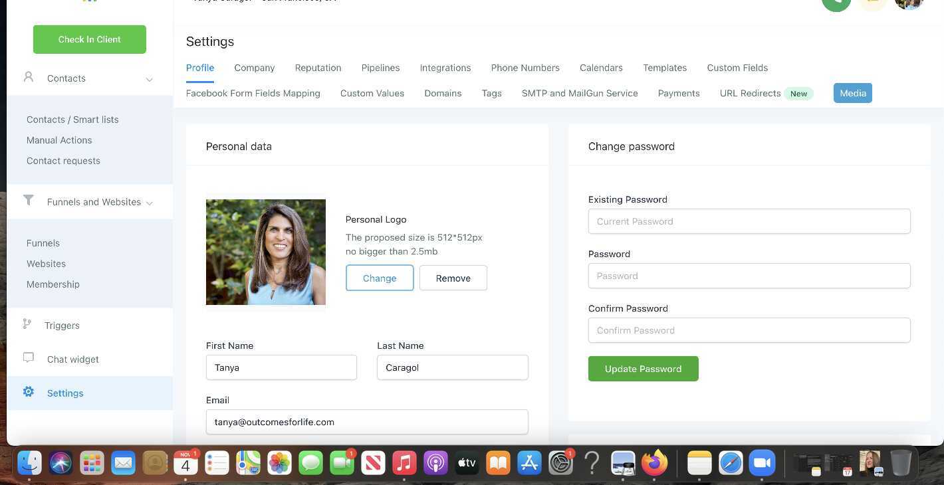Click the Existing Password input field
944x485 pixels.
[749, 221]
